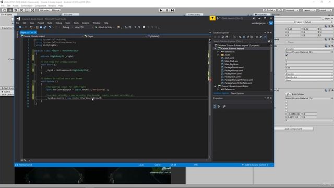Click Unity's Step frame button
Viewport: 334px width, 188px height.
point(173,10)
